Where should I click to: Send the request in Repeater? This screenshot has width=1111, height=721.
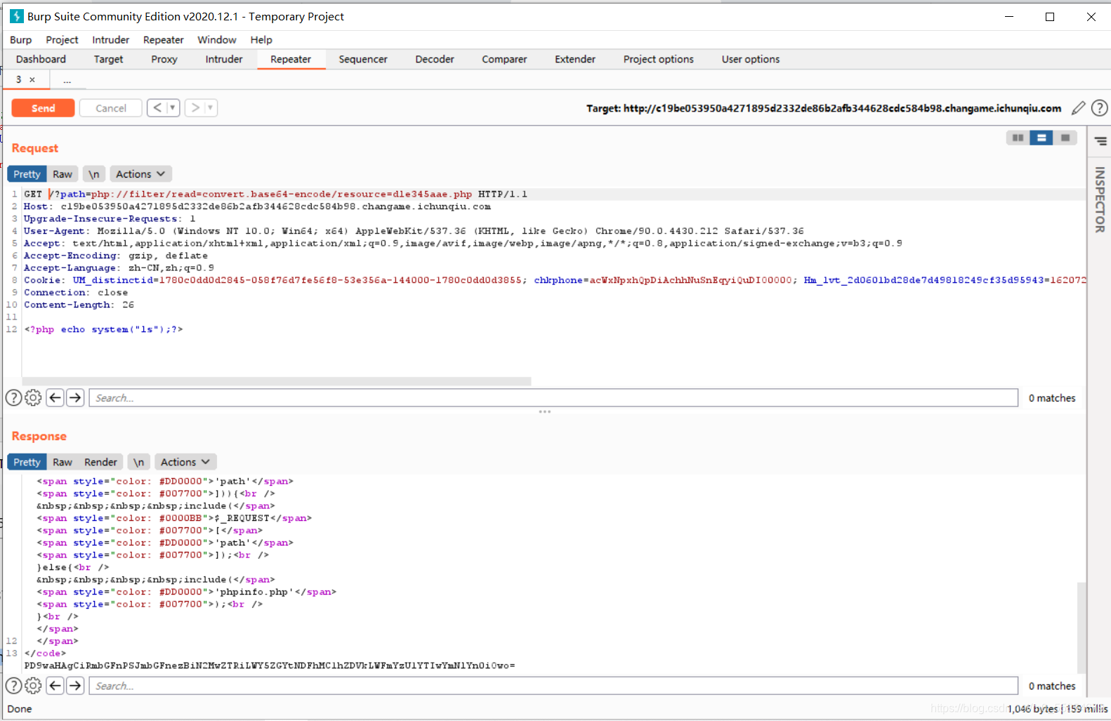coord(43,108)
